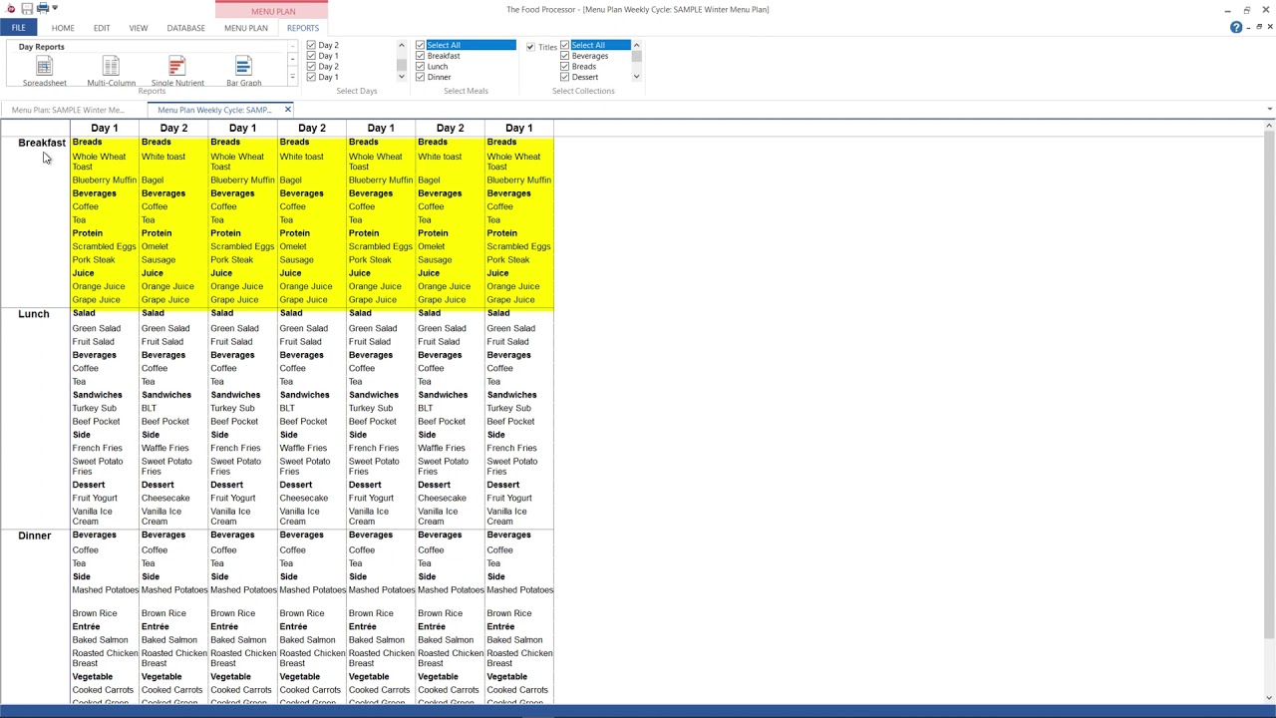Click the Select Days list scrollbar thumb
This screenshot has height=718, width=1276.
402,64
